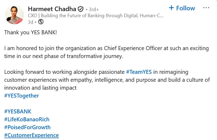
Task: Click the "innovation and lasting impact" line
Action: 40,88
